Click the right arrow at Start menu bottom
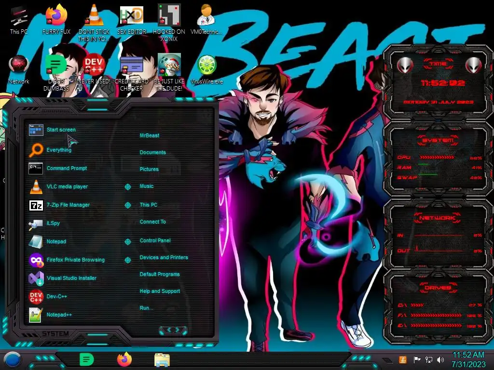 click(x=178, y=330)
